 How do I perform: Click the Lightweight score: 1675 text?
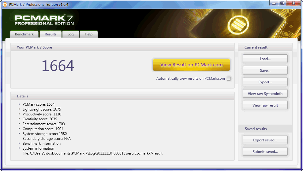tap(42, 109)
